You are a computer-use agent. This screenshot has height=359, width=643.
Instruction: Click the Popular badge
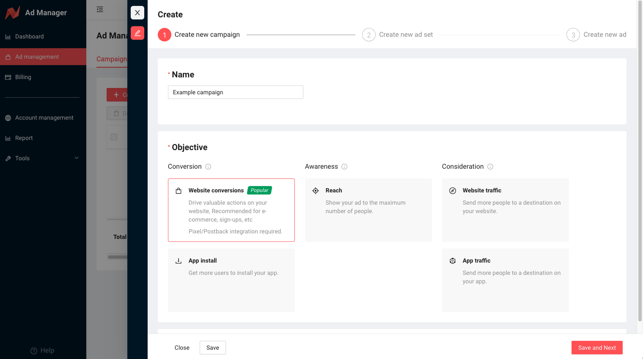(259, 190)
